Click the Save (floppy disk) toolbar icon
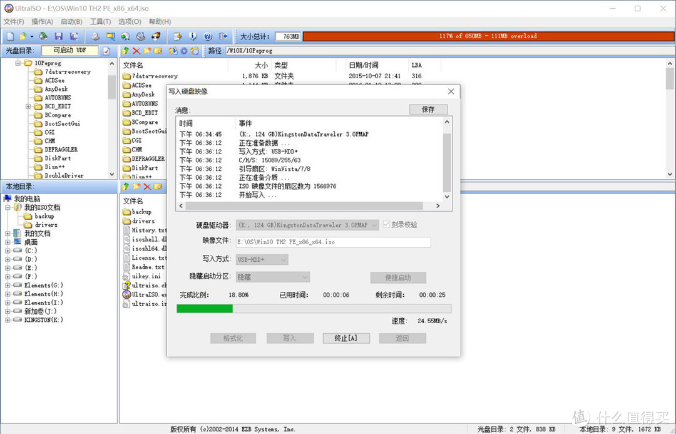676x434 pixels. pos(59,36)
